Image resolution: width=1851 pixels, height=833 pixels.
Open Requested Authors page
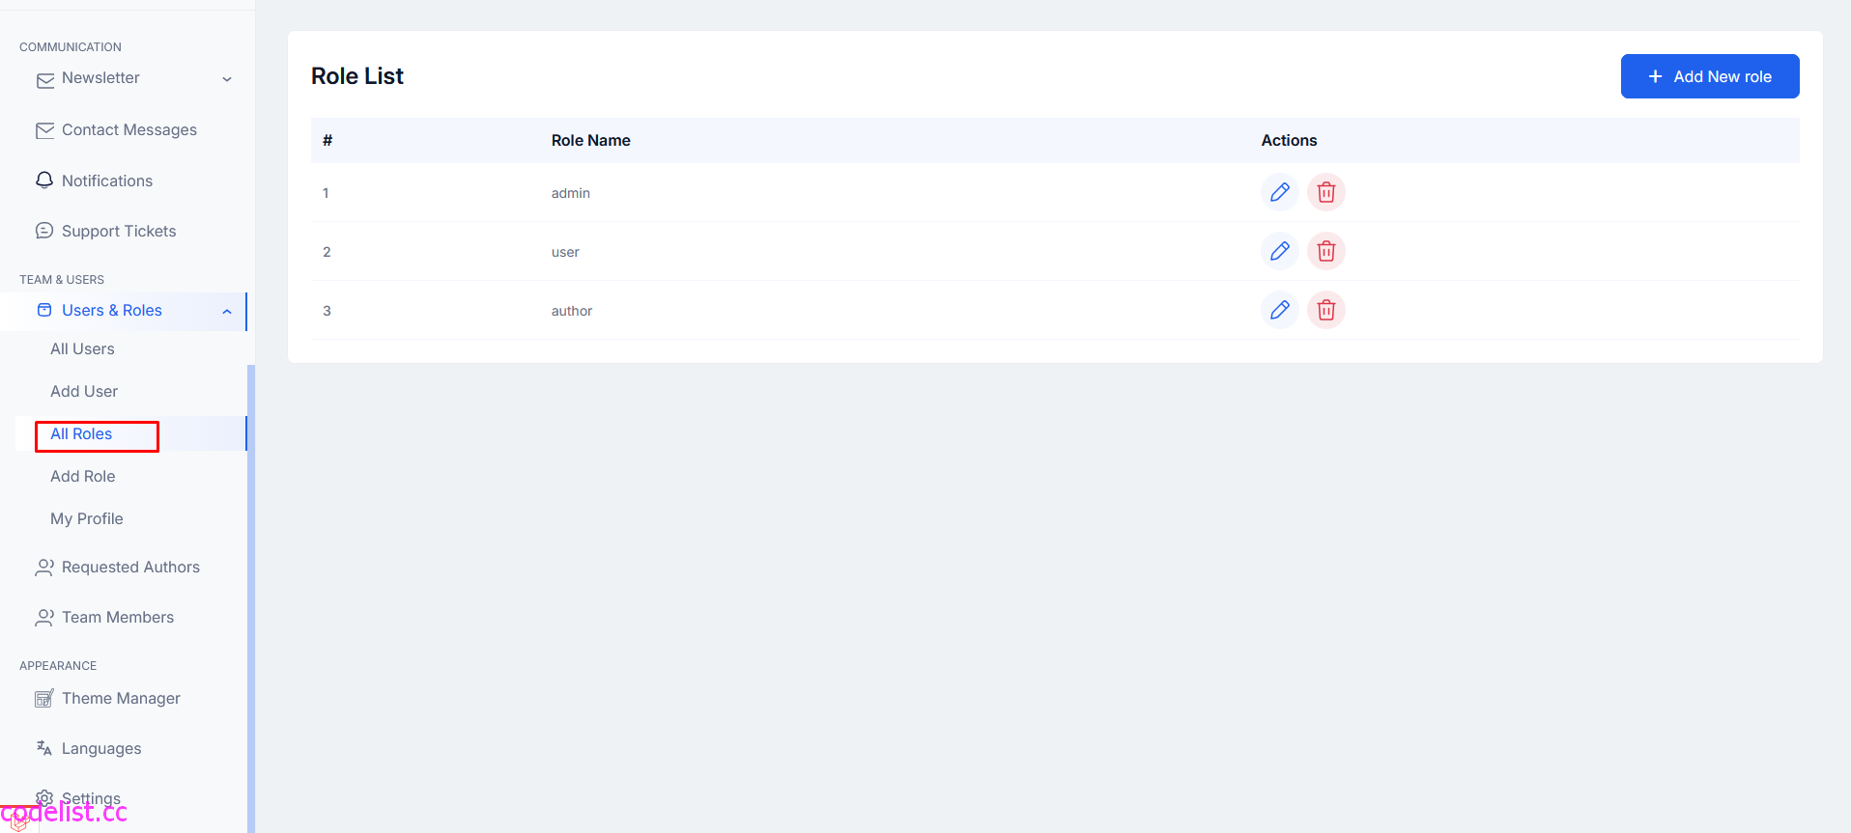click(130, 567)
